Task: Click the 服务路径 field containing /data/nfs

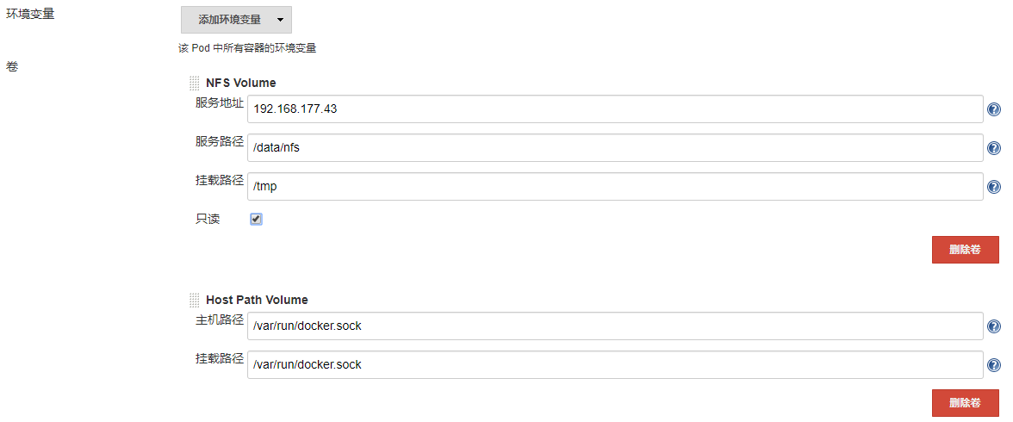Action: coord(615,147)
